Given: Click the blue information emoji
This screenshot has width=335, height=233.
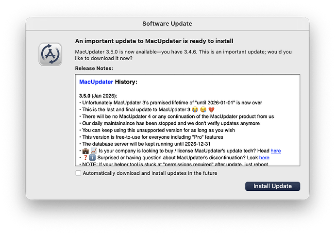Looking at the screenshot, I should coord(92,158).
